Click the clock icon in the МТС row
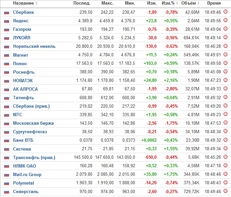The image size is (231, 197). click(225, 114)
